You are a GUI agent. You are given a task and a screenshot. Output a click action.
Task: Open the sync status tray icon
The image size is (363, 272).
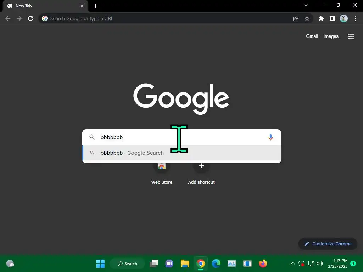coord(301,263)
